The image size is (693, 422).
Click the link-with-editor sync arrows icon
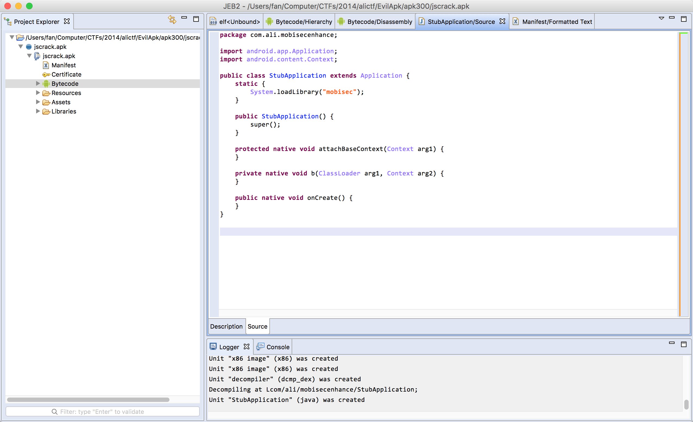(x=172, y=20)
